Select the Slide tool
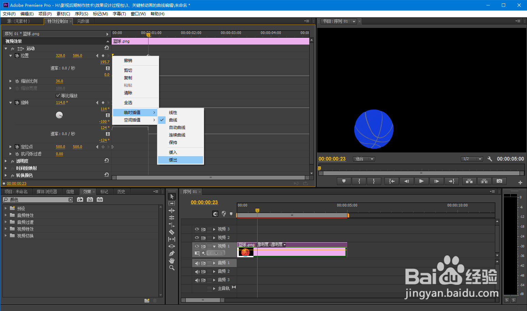This screenshot has height=311, width=527. tap(172, 246)
